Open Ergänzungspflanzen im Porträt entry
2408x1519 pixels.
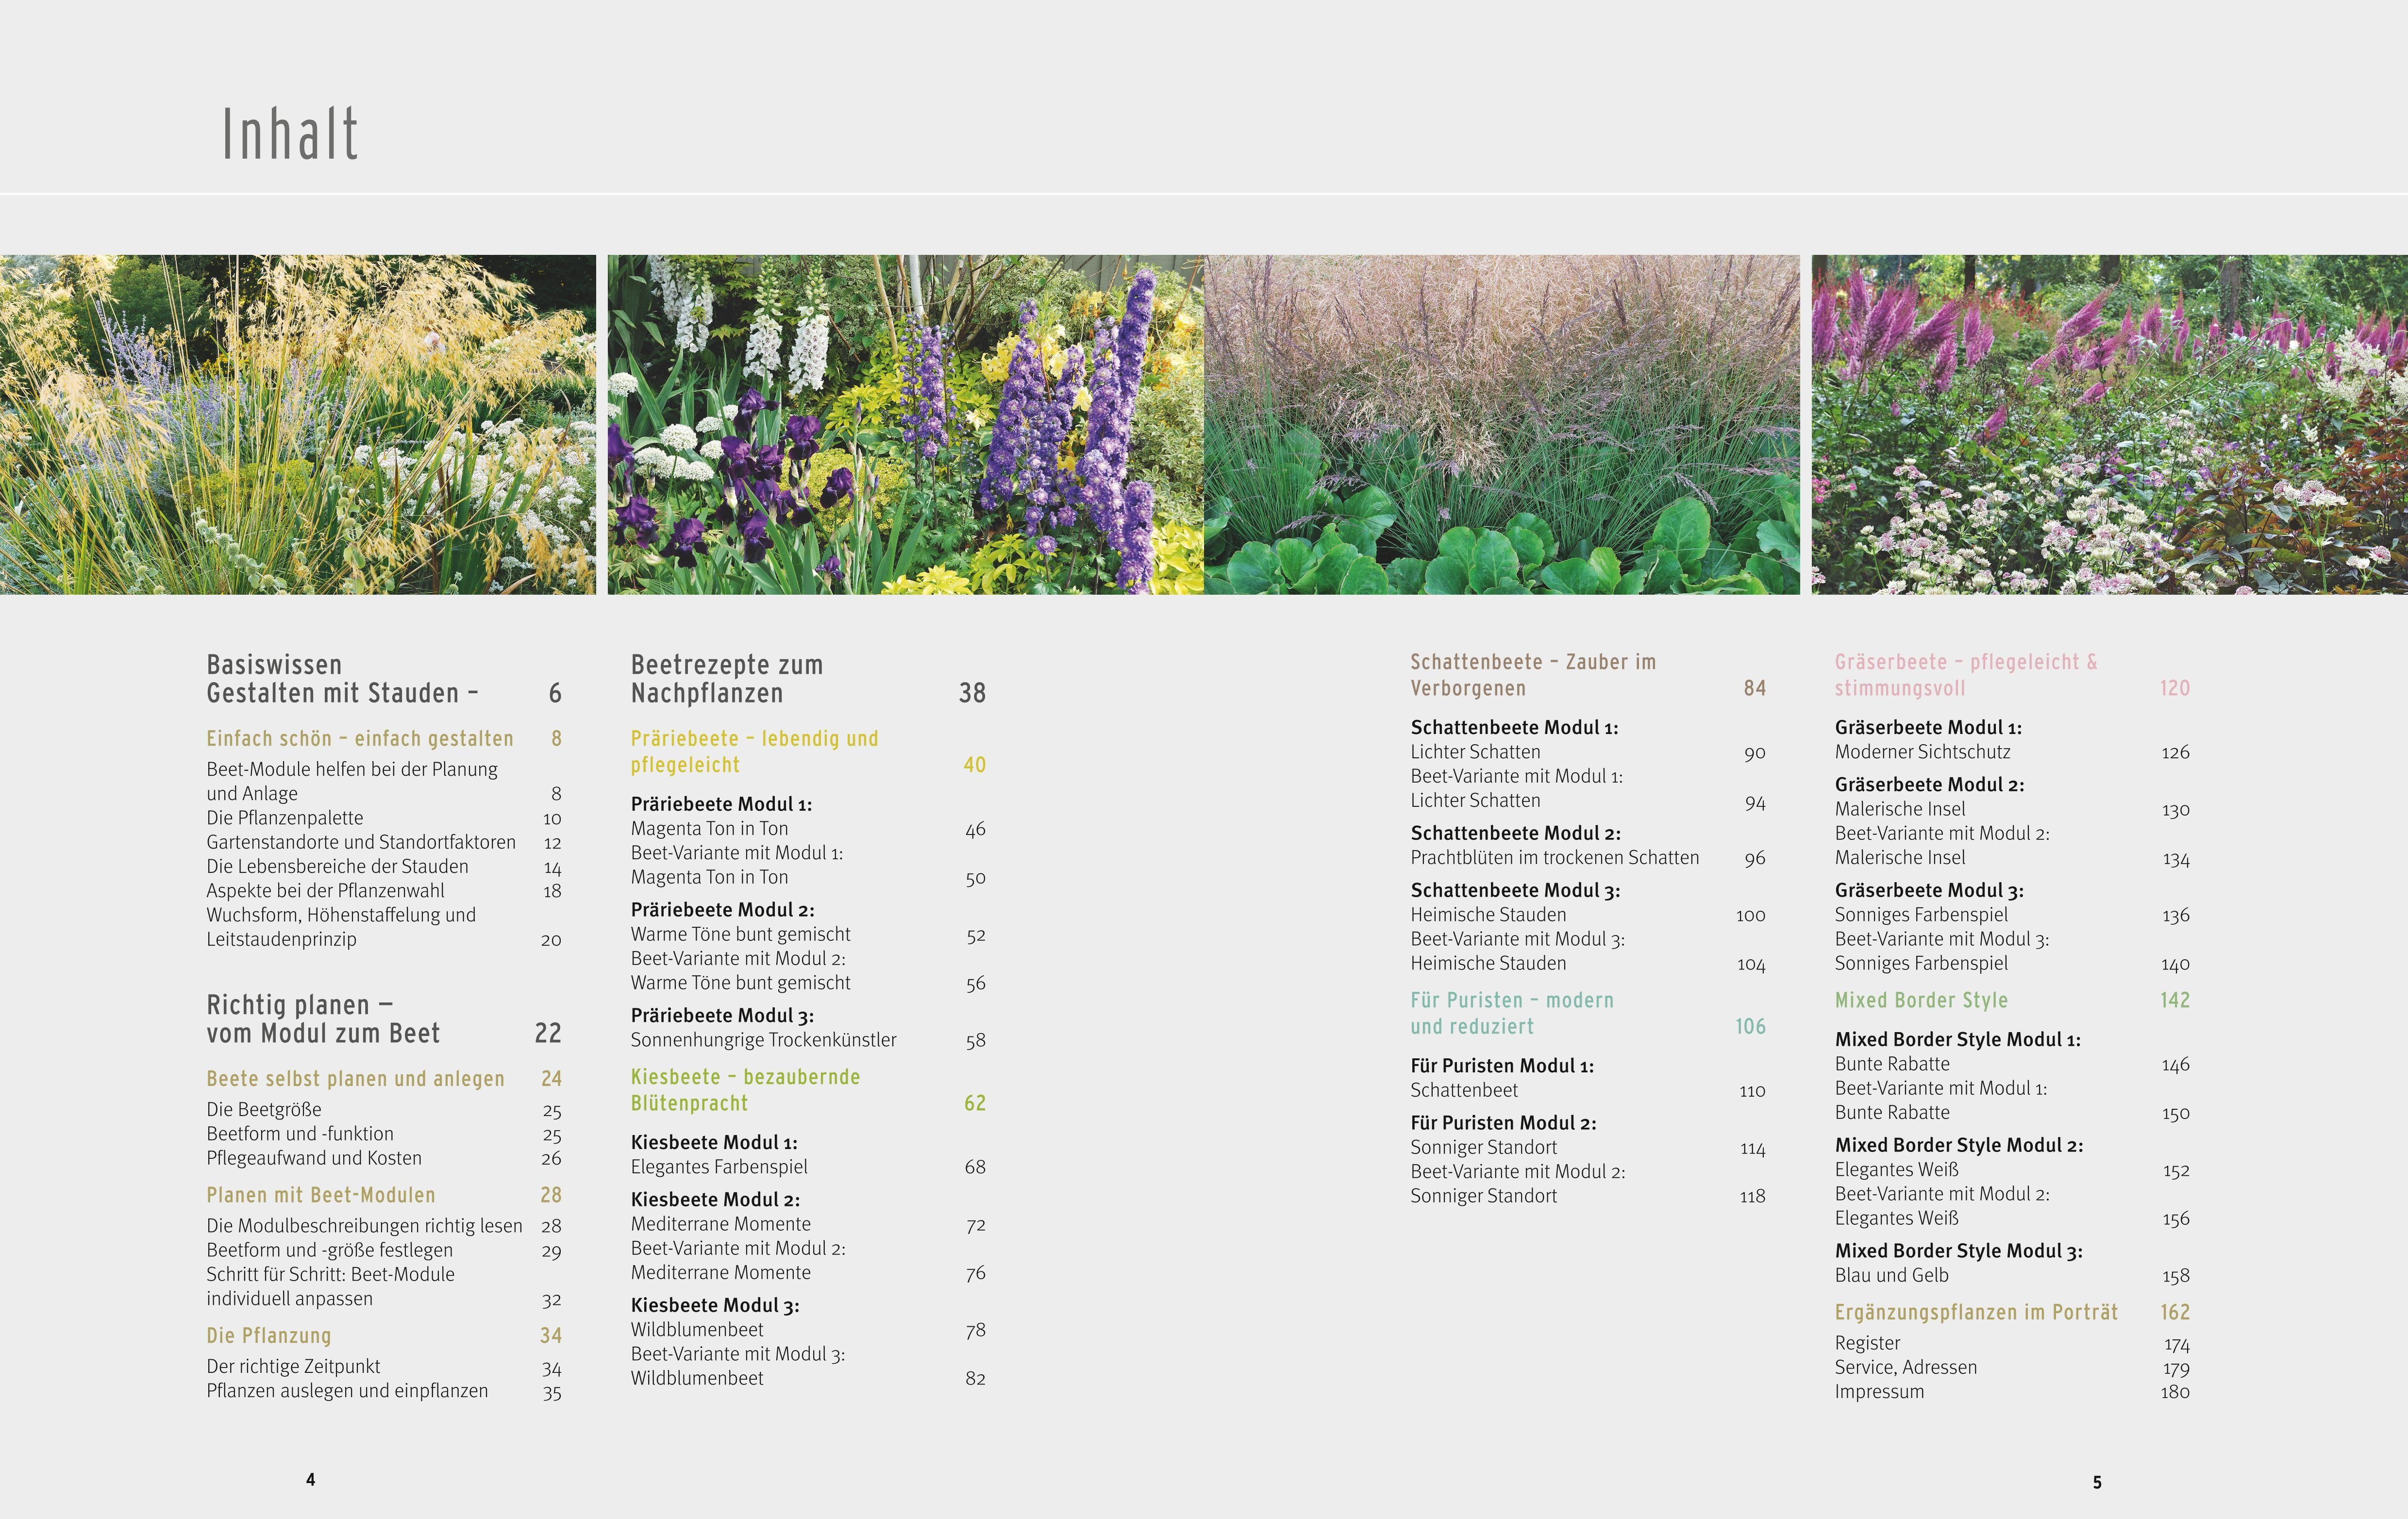pos(1976,1312)
